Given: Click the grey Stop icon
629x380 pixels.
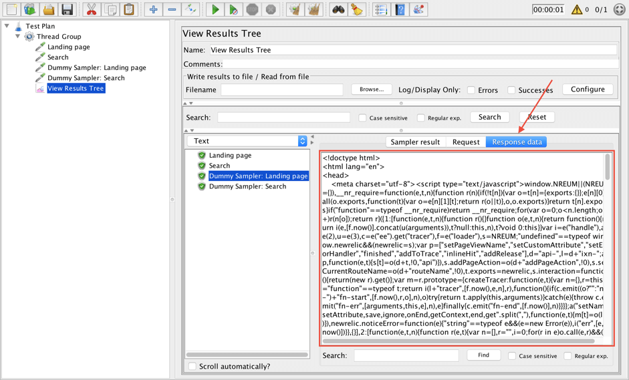Looking at the screenshot, I should pyautogui.click(x=252, y=9).
